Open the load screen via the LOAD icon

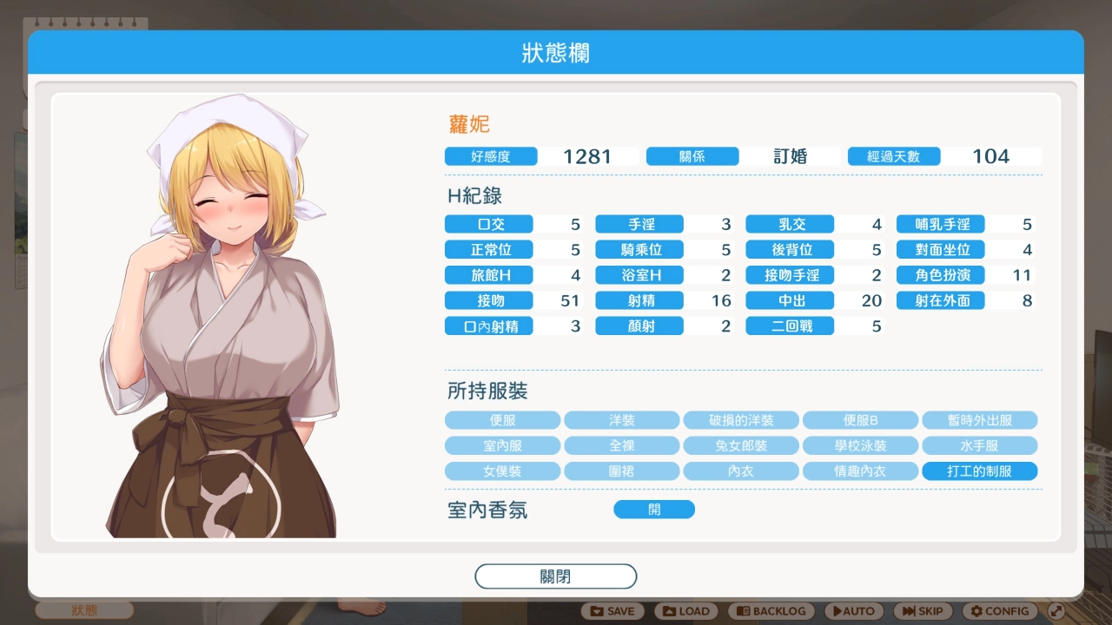(686, 610)
